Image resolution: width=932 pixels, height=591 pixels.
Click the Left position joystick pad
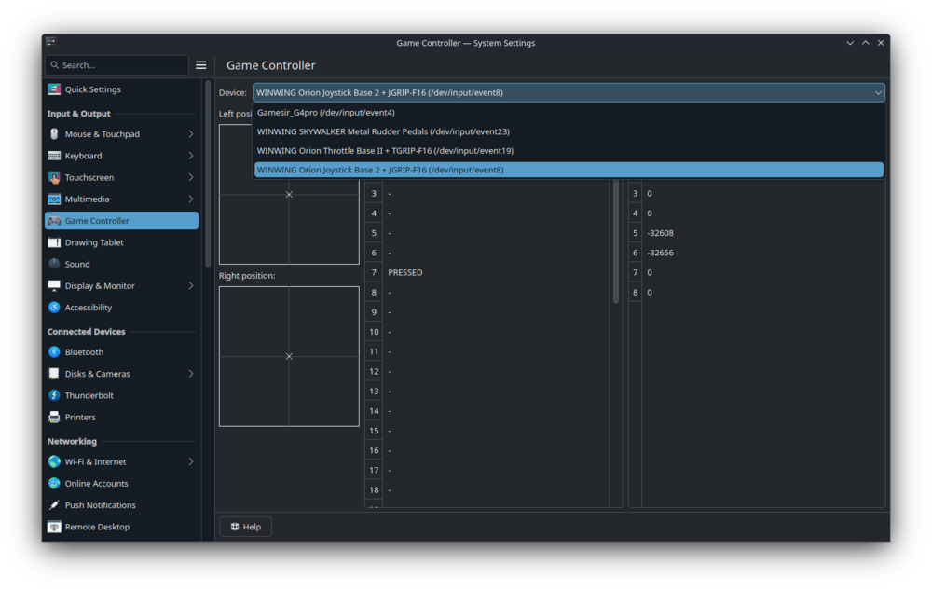[289, 195]
